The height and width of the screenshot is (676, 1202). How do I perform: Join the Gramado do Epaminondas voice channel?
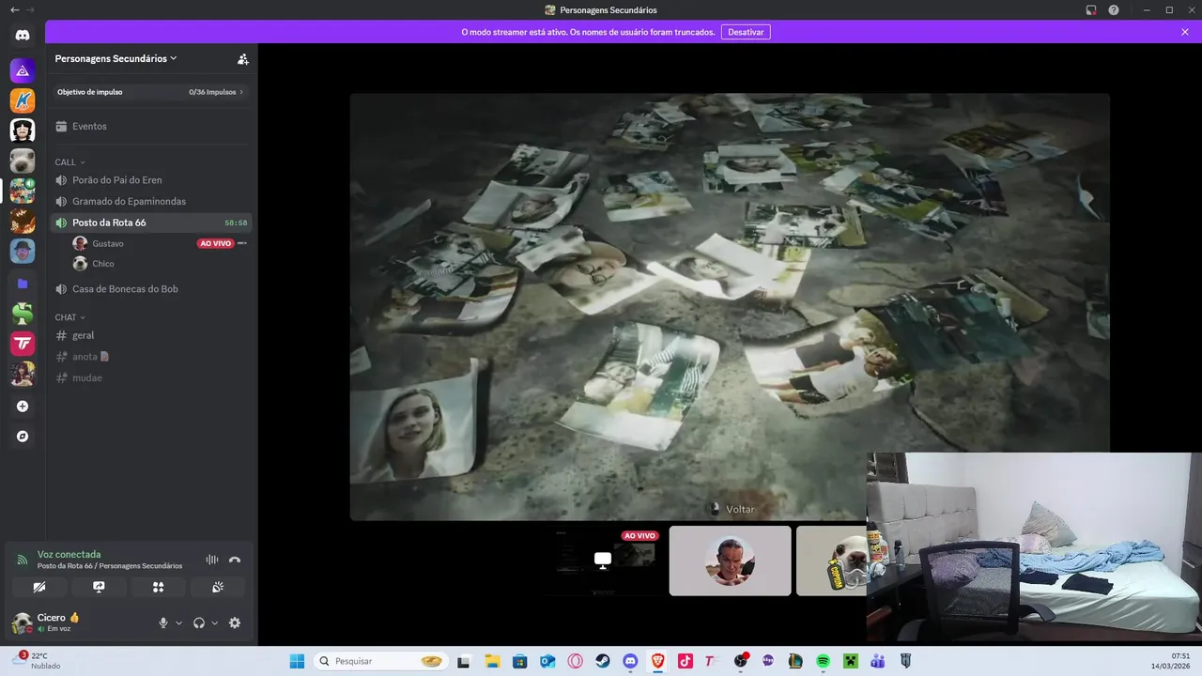pyautogui.click(x=151, y=201)
